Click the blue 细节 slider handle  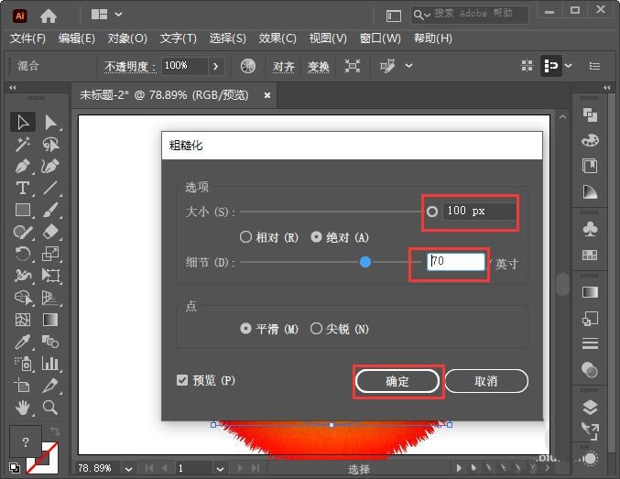tap(365, 262)
